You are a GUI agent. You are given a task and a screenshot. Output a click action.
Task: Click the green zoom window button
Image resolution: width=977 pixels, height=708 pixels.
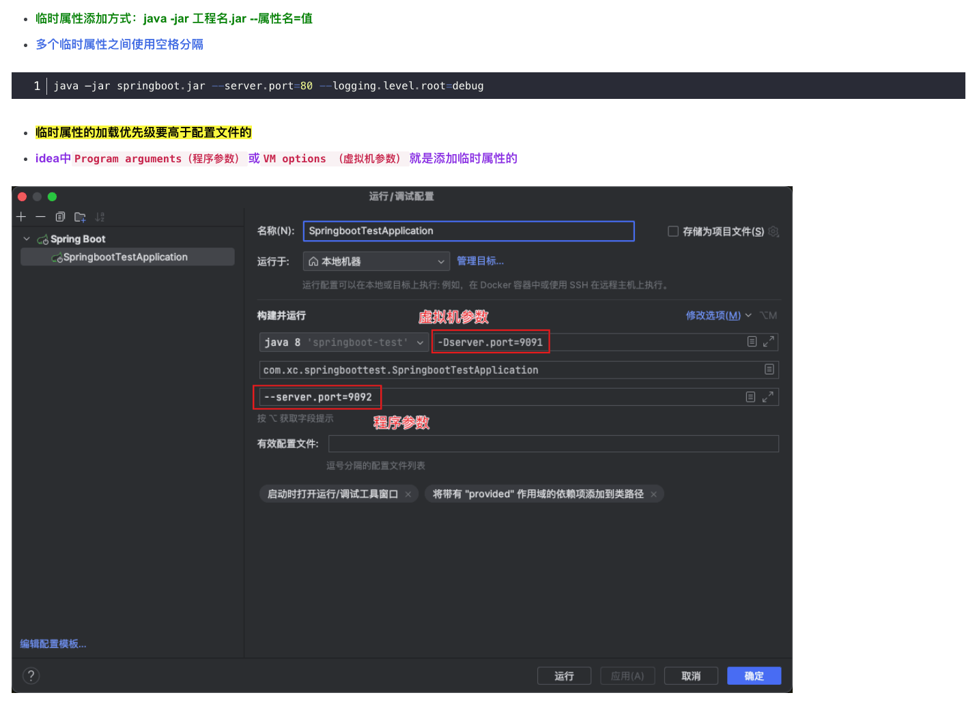52,196
